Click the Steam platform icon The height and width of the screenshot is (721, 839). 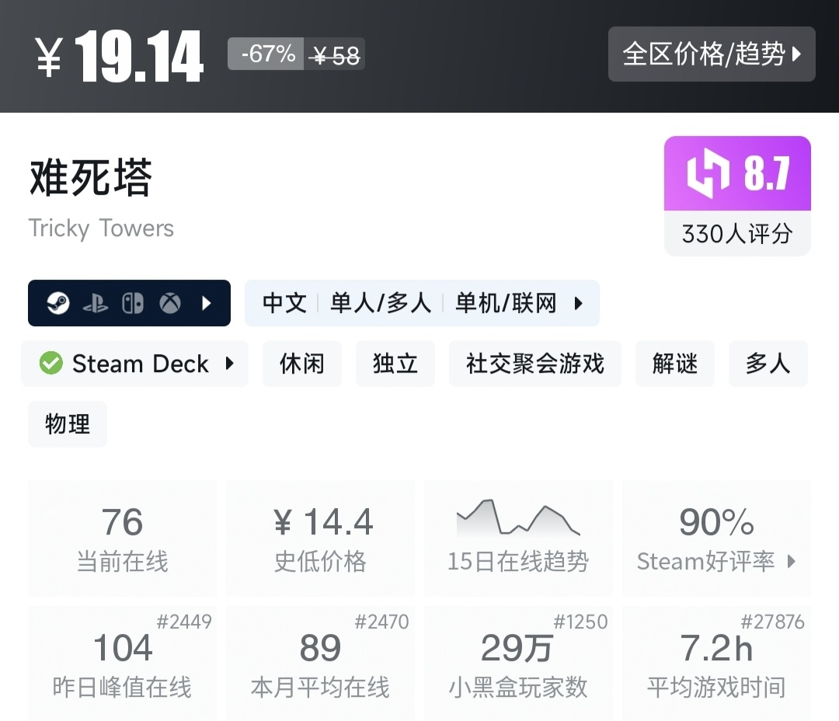[x=58, y=303]
